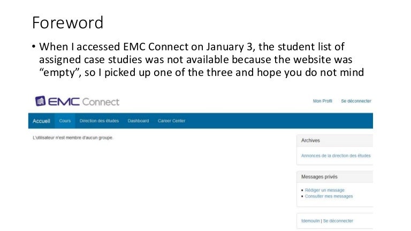Click the Messages privés panel header
Screen dimensions: 411x231
[319, 176]
